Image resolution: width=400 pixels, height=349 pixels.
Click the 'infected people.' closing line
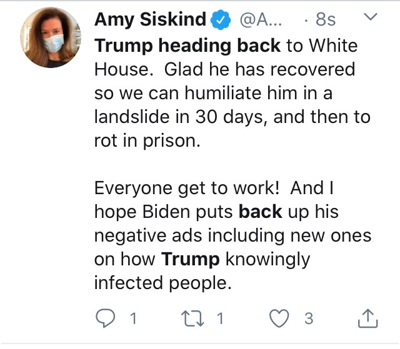point(163,283)
